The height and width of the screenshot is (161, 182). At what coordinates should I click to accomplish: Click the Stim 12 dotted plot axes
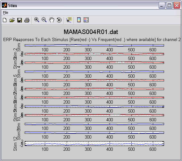tap(94, 143)
